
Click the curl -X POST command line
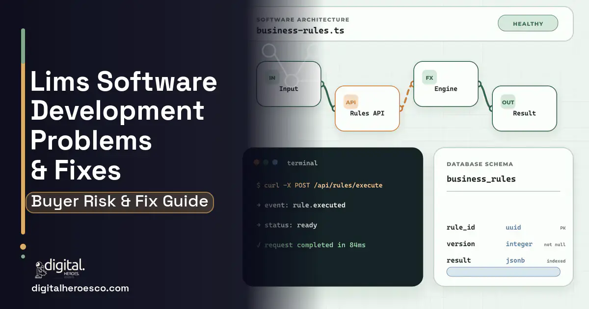coord(320,185)
